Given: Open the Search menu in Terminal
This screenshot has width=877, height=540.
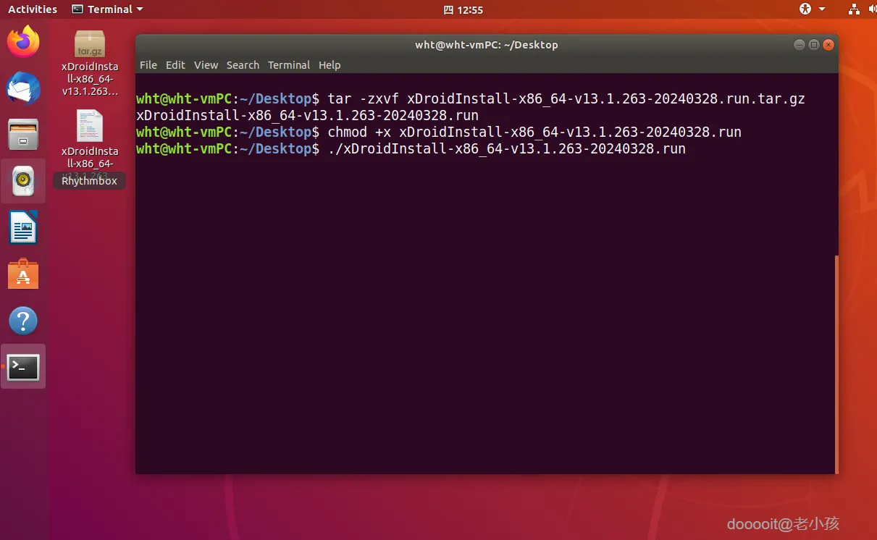Looking at the screenshot, I should (x=243, y=64).
